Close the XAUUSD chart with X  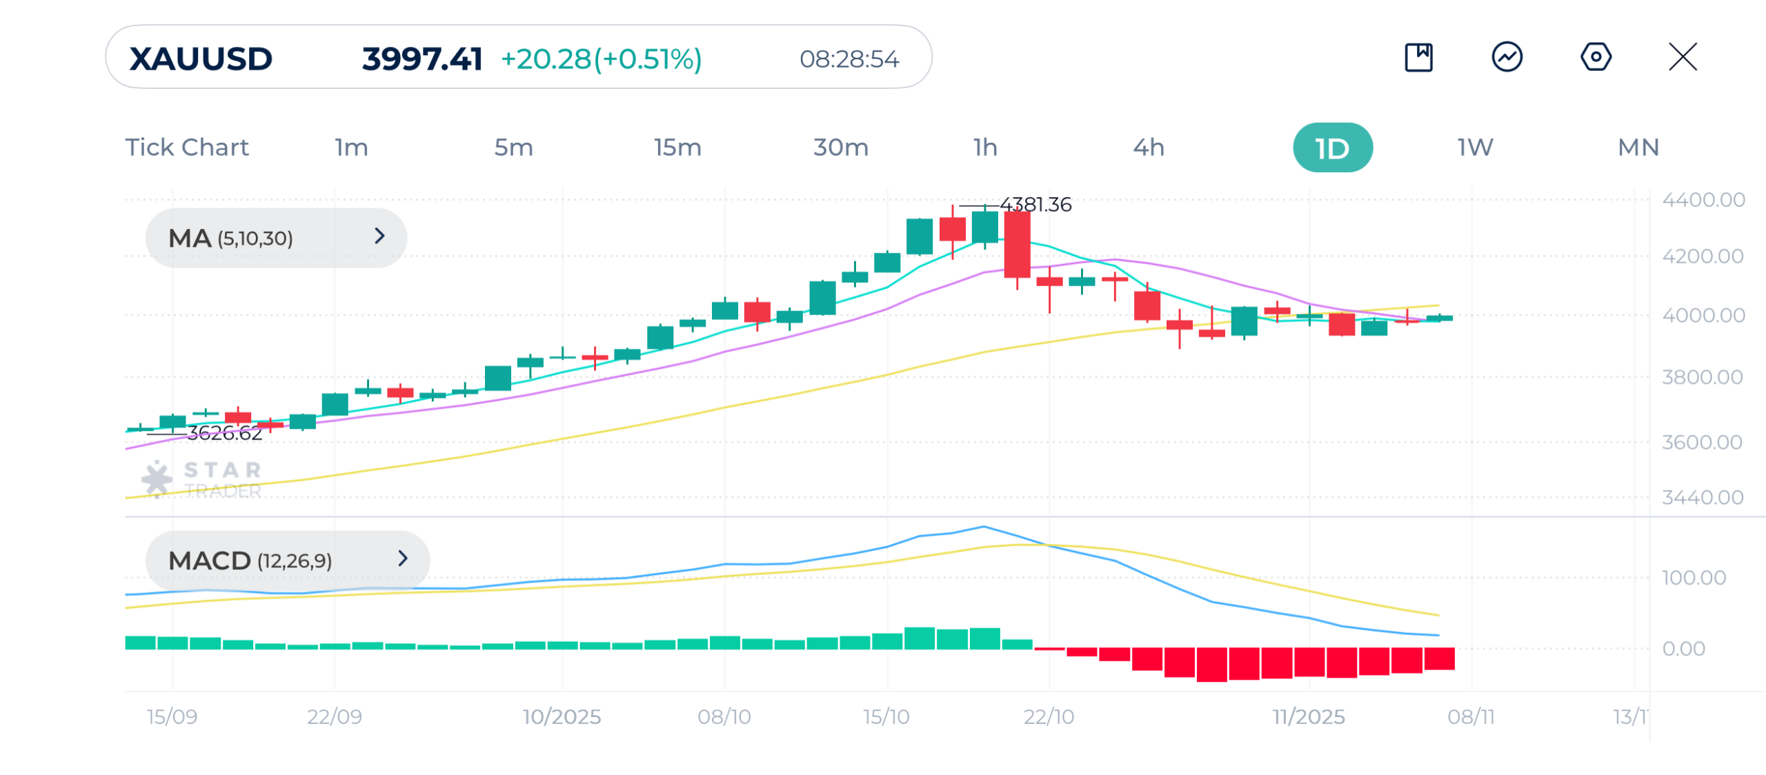click(1683, 57)
